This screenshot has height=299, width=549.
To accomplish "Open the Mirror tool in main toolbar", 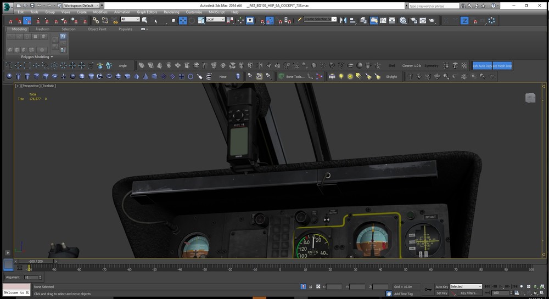I will pyautogui.click(x=343, y=20).
